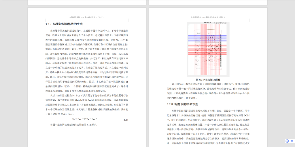Image resolution: width=295 pixels, height=147 pixels.
Task: Click the iFly input method logo icon
Action: 287,141
